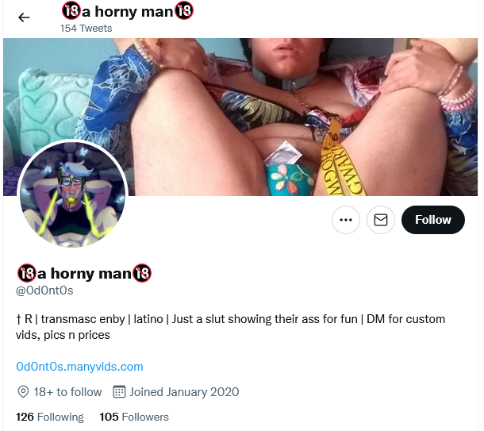Click the top header account name
The height and width of the screenshot is (431, 484).
pos(128,11)
